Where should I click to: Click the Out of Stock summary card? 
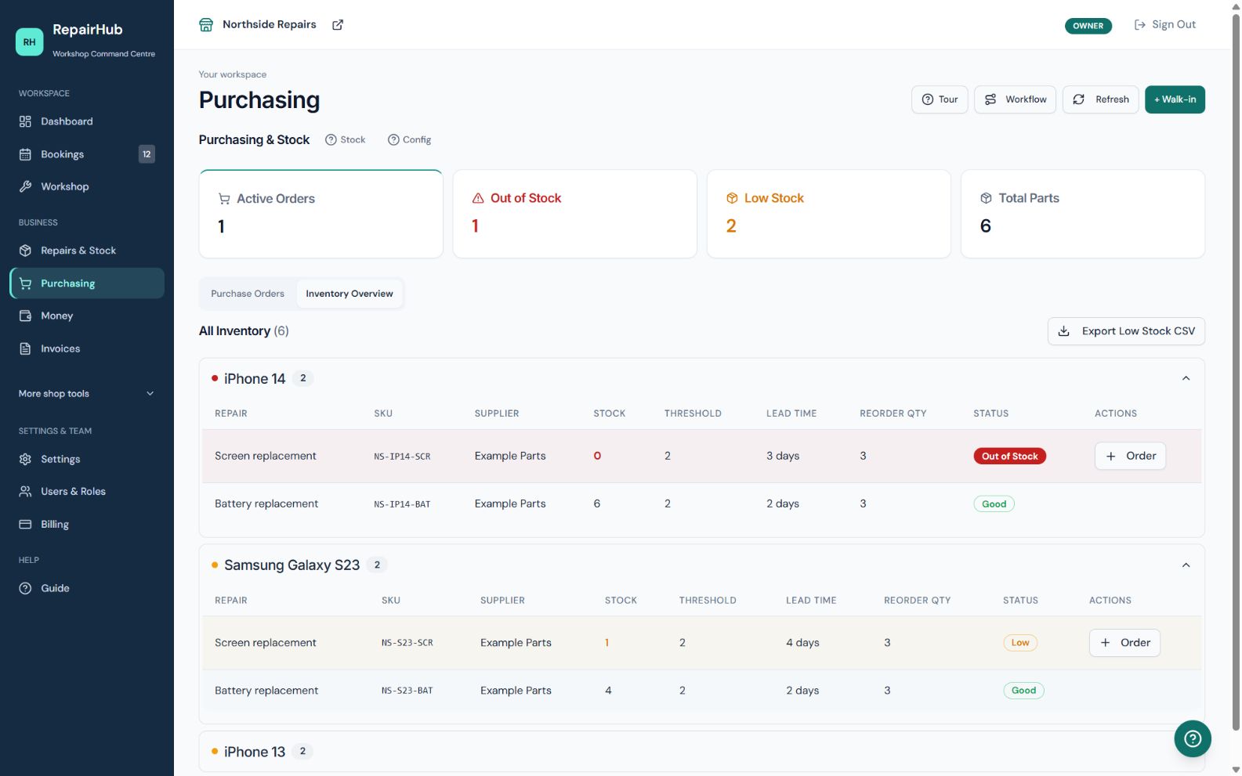click(x=575, y=214)
